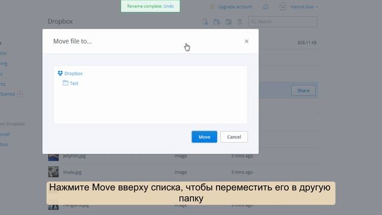Viewport: 382px width, 215px height.
Task: Open the notifications bell
Action: coord(266,7)
